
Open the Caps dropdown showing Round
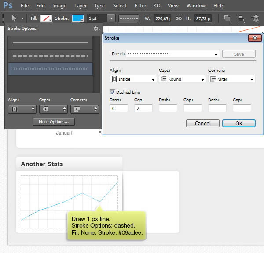pyautogui.click(x=182, y=79)
